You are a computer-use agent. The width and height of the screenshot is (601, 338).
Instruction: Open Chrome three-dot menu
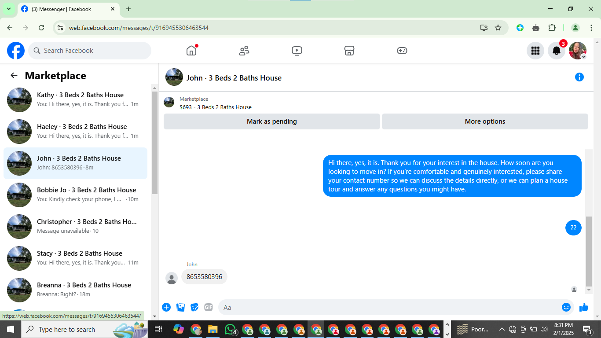(x=591, y=28)
